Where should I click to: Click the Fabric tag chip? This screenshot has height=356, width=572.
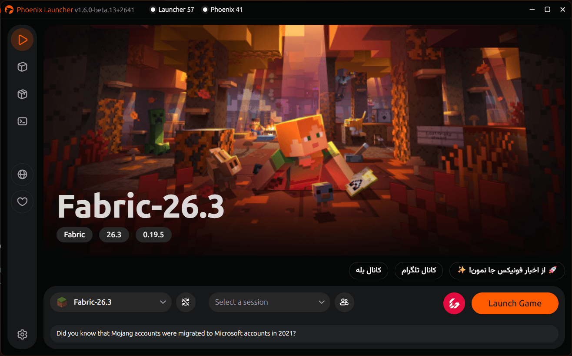[x=74, y=235]
